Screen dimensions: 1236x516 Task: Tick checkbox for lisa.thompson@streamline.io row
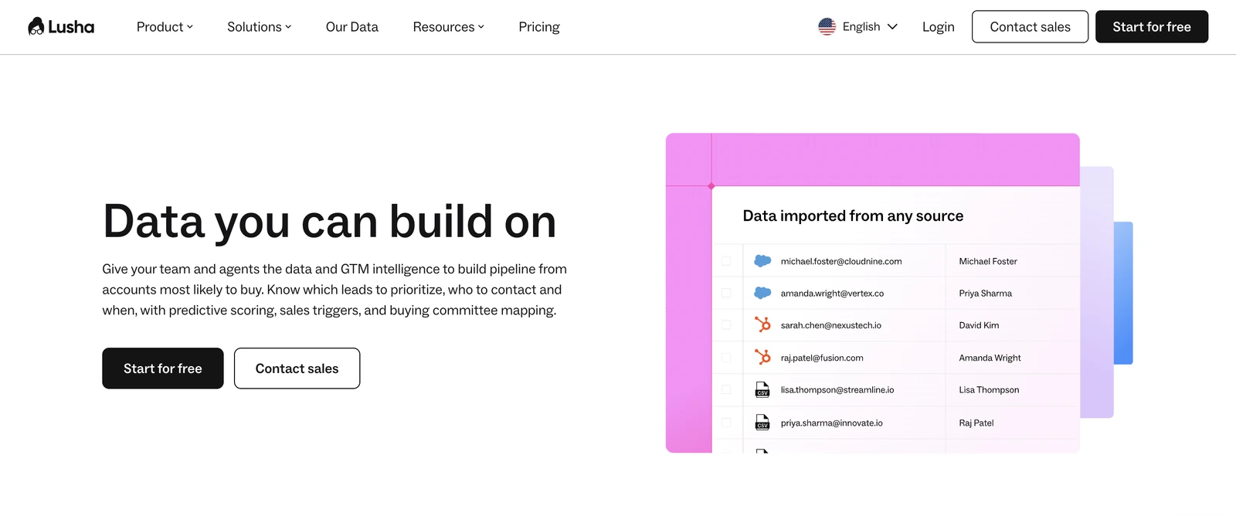[726, 390]
